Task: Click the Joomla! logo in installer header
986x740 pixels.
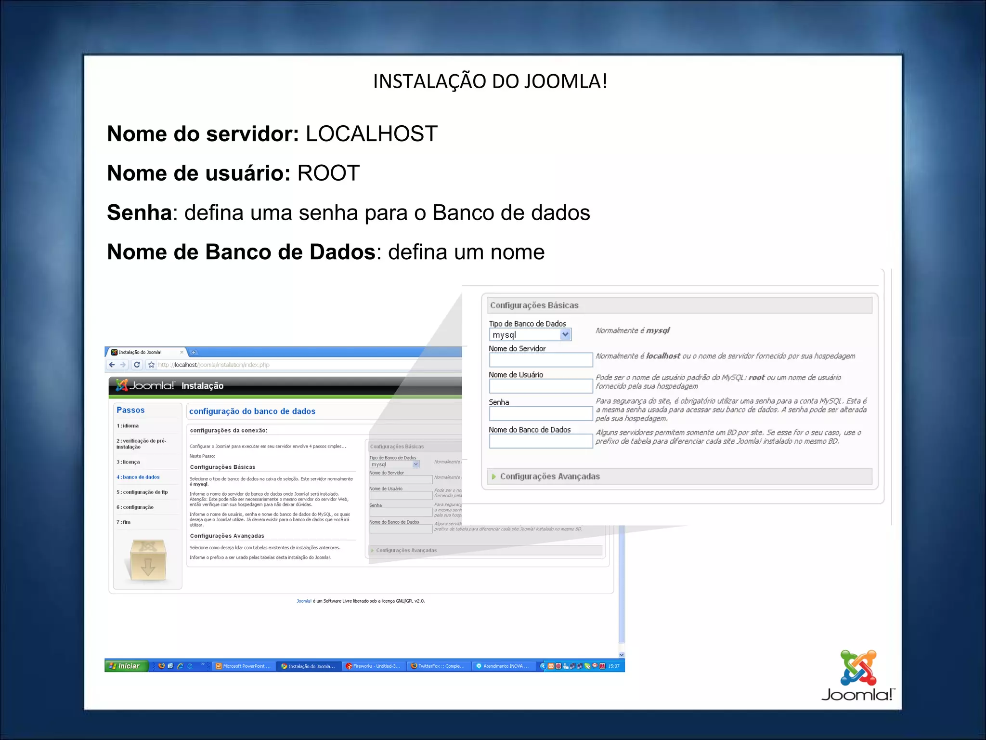Action: 145,385
